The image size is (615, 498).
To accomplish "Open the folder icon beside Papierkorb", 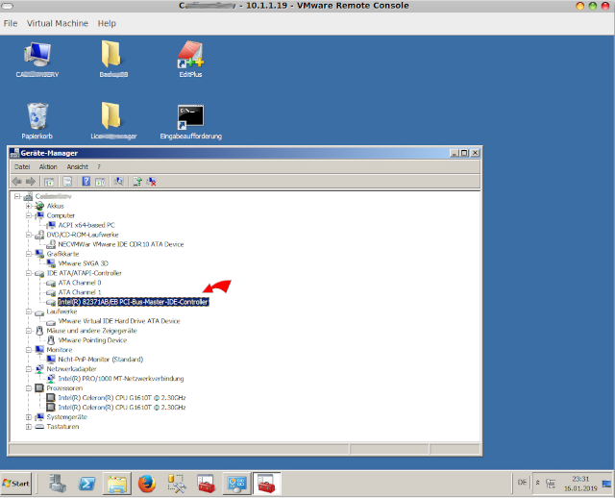I will (113, 120).
